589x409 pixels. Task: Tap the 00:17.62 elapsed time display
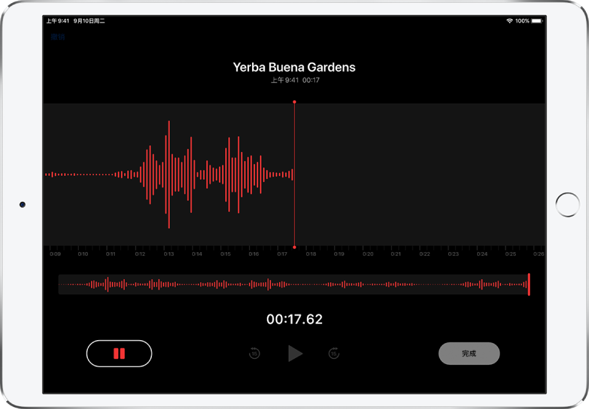tap(294, 319)
